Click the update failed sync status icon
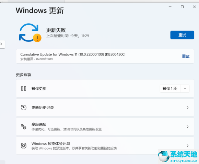Image resolution: width=199 pixels, height=164 pixels. point(30,33)
